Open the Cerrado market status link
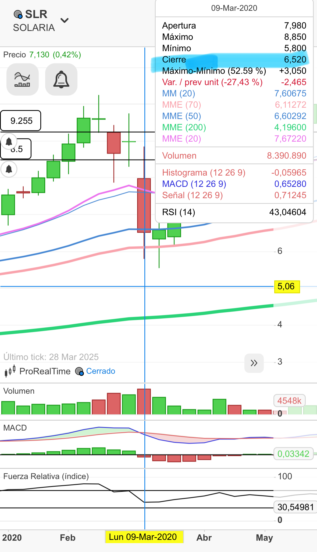This screenshot has height=552, width=317. click(101, 371)
